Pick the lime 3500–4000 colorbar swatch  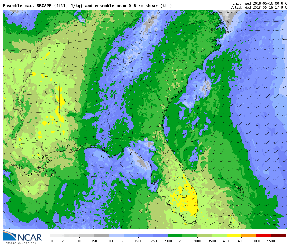[219, 236]
